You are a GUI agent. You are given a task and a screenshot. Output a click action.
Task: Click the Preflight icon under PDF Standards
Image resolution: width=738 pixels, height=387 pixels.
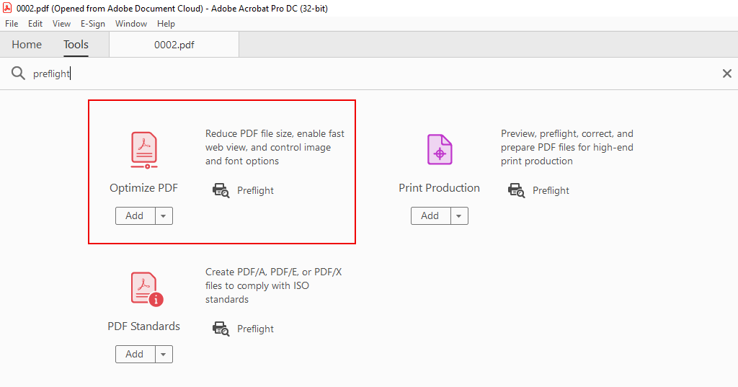(221, 329)
